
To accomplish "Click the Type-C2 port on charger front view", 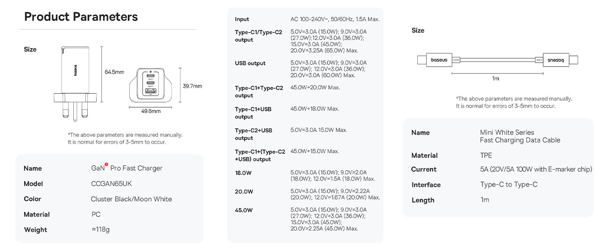I will [151, 83].
